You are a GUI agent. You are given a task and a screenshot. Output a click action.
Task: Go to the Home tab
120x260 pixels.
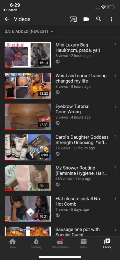coord(12,243)
